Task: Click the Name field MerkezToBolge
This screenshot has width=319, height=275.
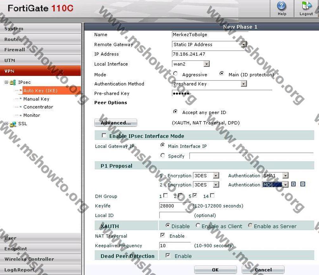Action: click(x=210, y=34)
